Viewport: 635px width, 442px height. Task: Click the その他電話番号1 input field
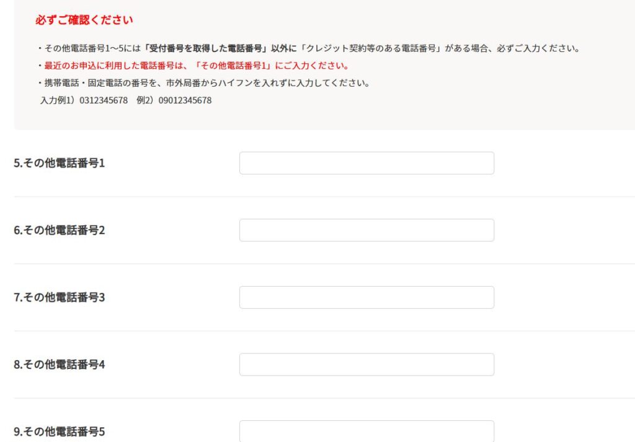click(x=366, y=163)
